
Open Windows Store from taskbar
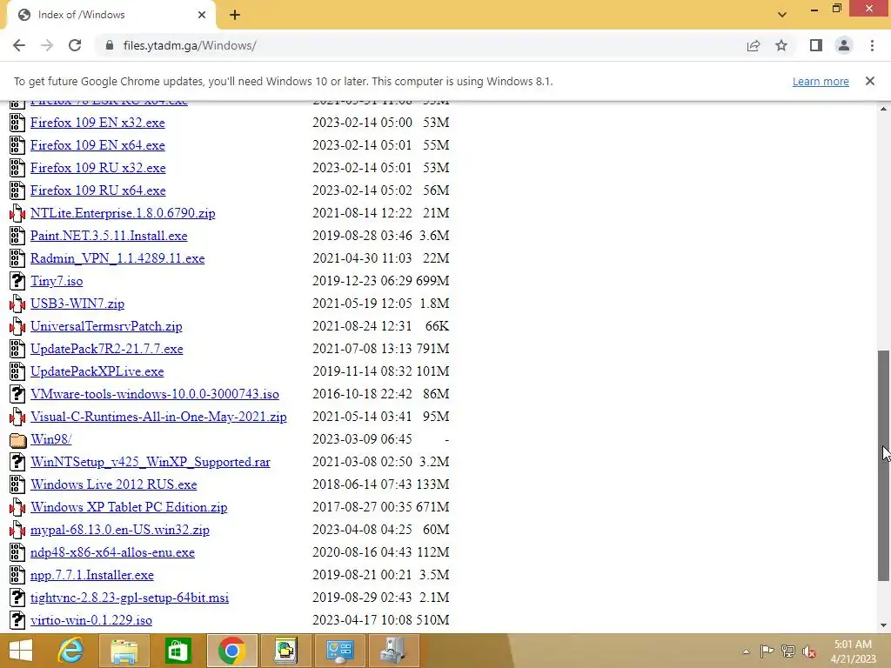(178, 651)
